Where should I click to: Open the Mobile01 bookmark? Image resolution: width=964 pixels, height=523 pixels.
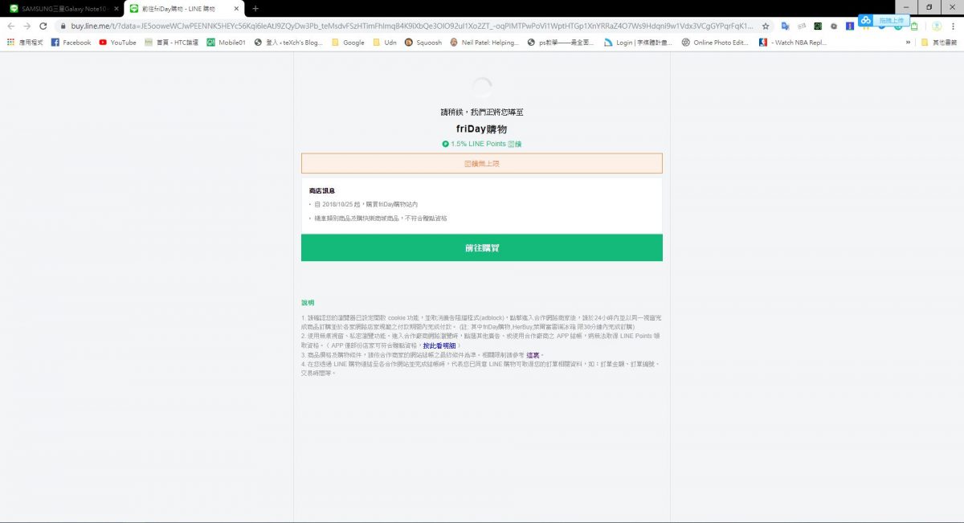226,43
